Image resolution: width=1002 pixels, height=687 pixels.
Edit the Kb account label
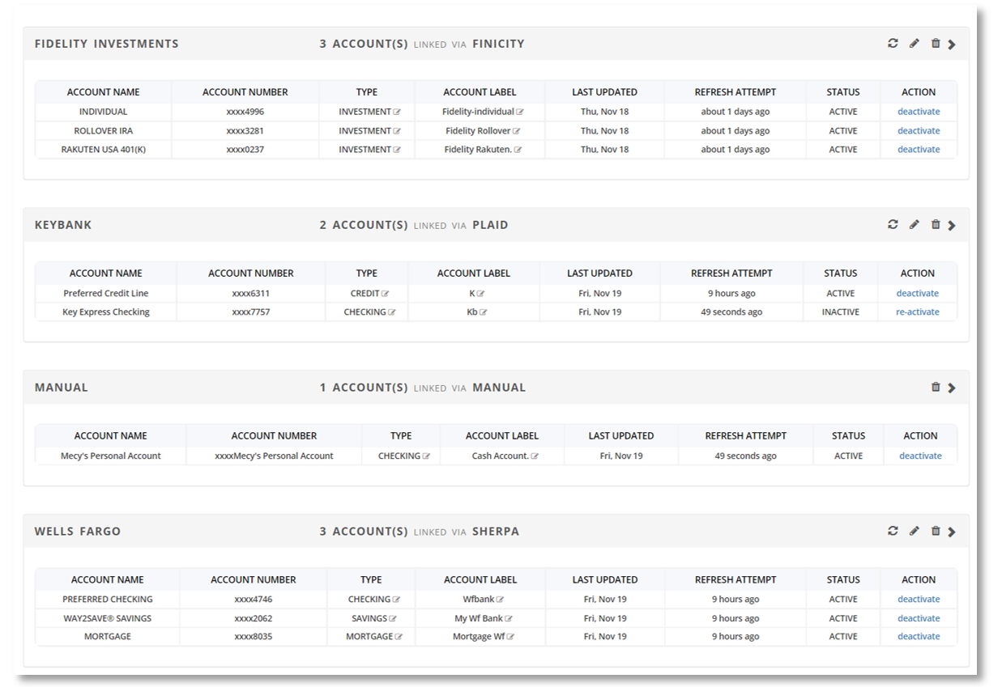484,312
